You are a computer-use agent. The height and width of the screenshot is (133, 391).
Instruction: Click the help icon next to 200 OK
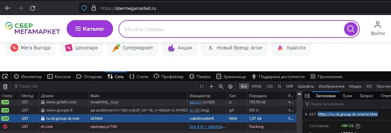358,126
